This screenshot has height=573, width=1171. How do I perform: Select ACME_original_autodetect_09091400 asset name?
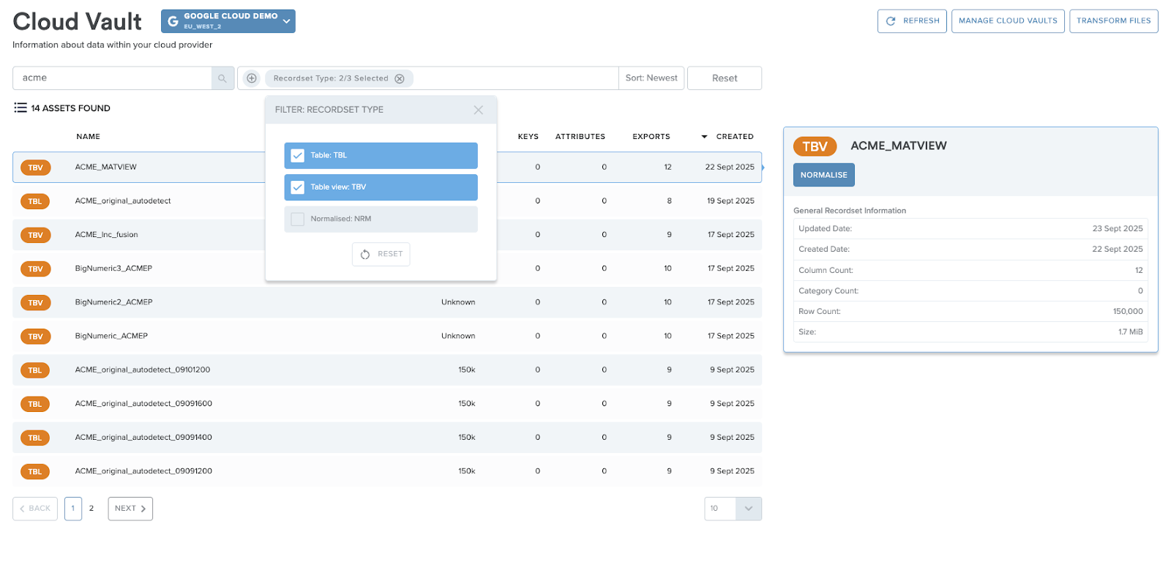[143, 438]
